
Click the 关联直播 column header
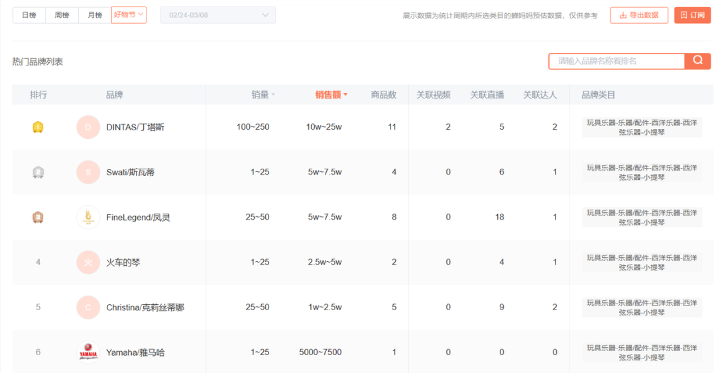tap(487, 95)
